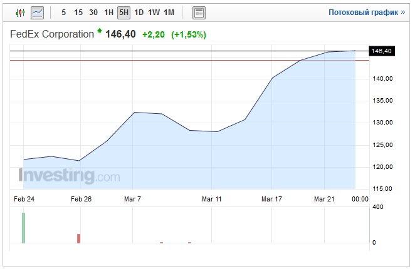415x269 pixels.
Task: Click the Mar 7 date on time axis
Action: pos(132,199)
